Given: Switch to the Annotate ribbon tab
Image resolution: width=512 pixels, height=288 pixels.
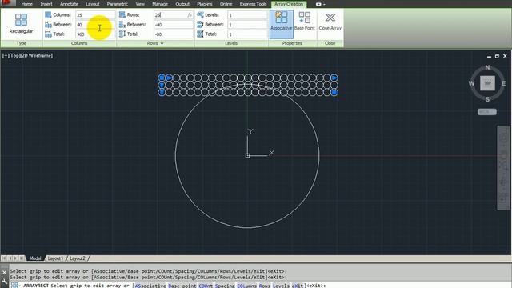Looking at the screenshot, I should point(69,4).
